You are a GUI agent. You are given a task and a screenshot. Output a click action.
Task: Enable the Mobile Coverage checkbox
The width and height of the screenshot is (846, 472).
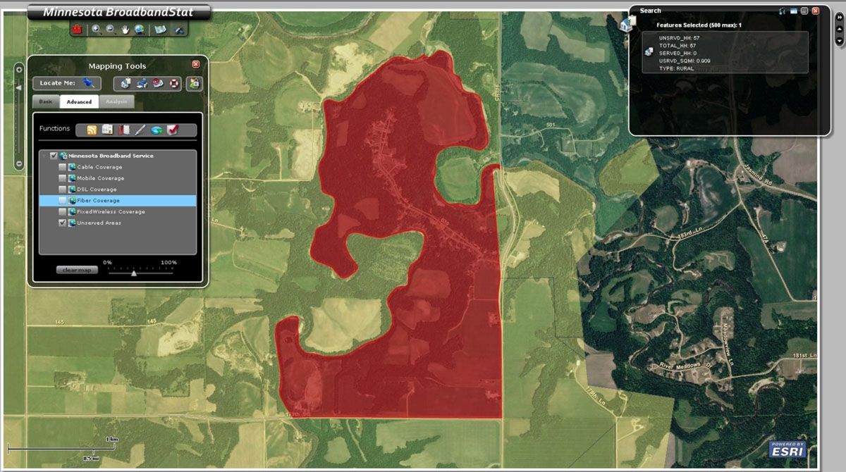tap(62, 178)
